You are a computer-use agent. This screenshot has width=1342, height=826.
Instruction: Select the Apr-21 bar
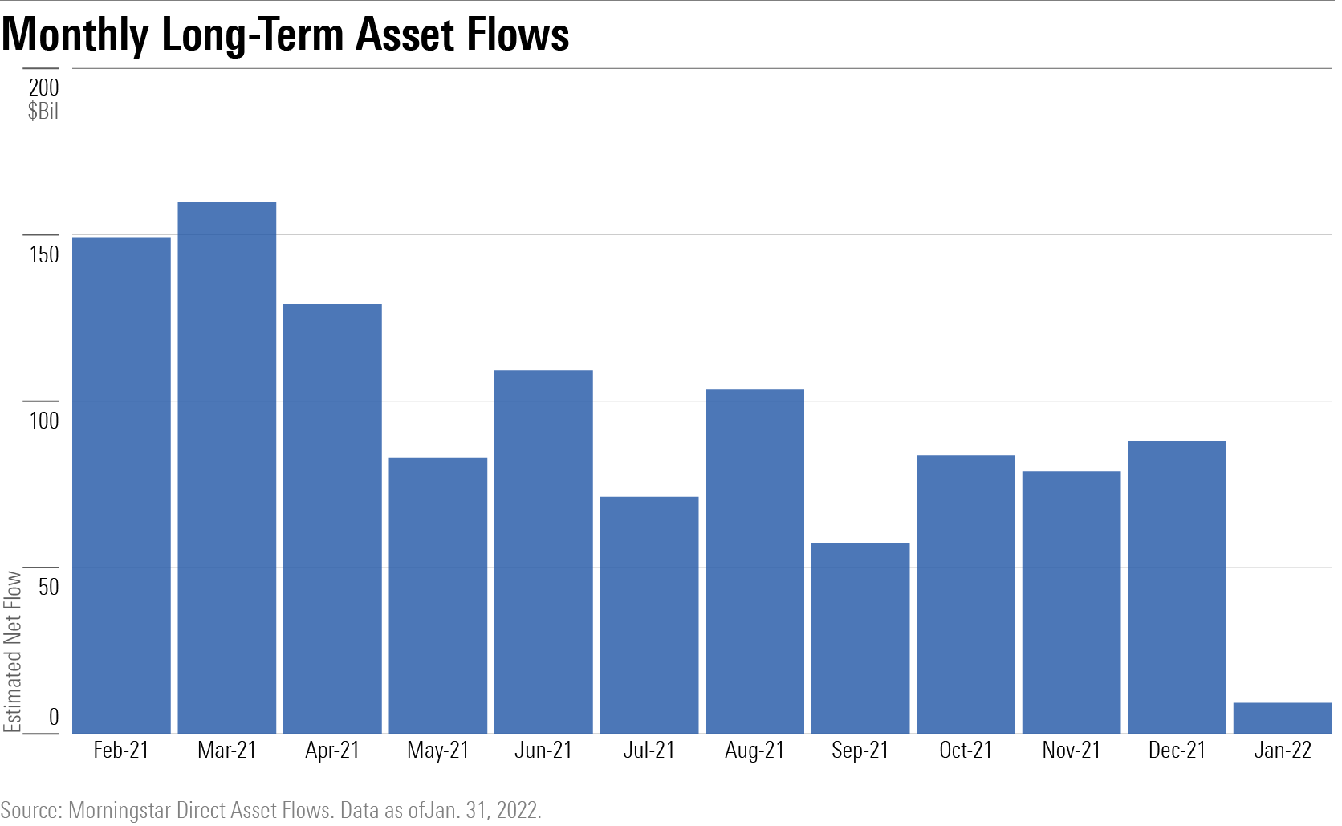pyautogui.click(x=332, y=519)
